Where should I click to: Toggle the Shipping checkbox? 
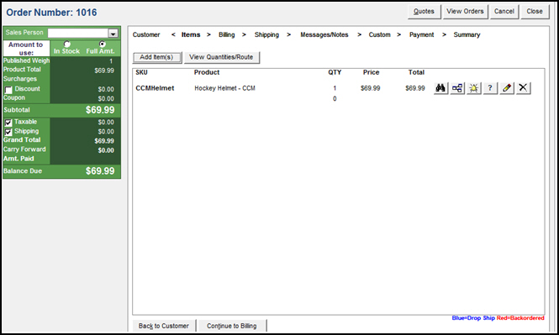point(8,132)
